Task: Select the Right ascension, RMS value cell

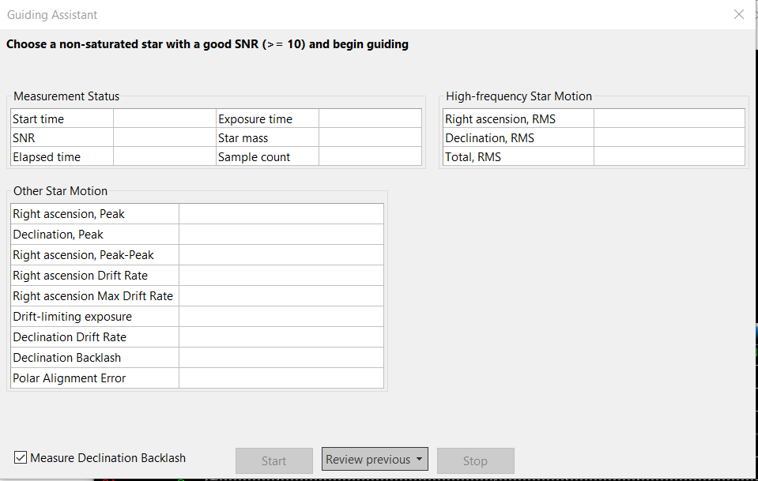Action: (x=669, y=118)
